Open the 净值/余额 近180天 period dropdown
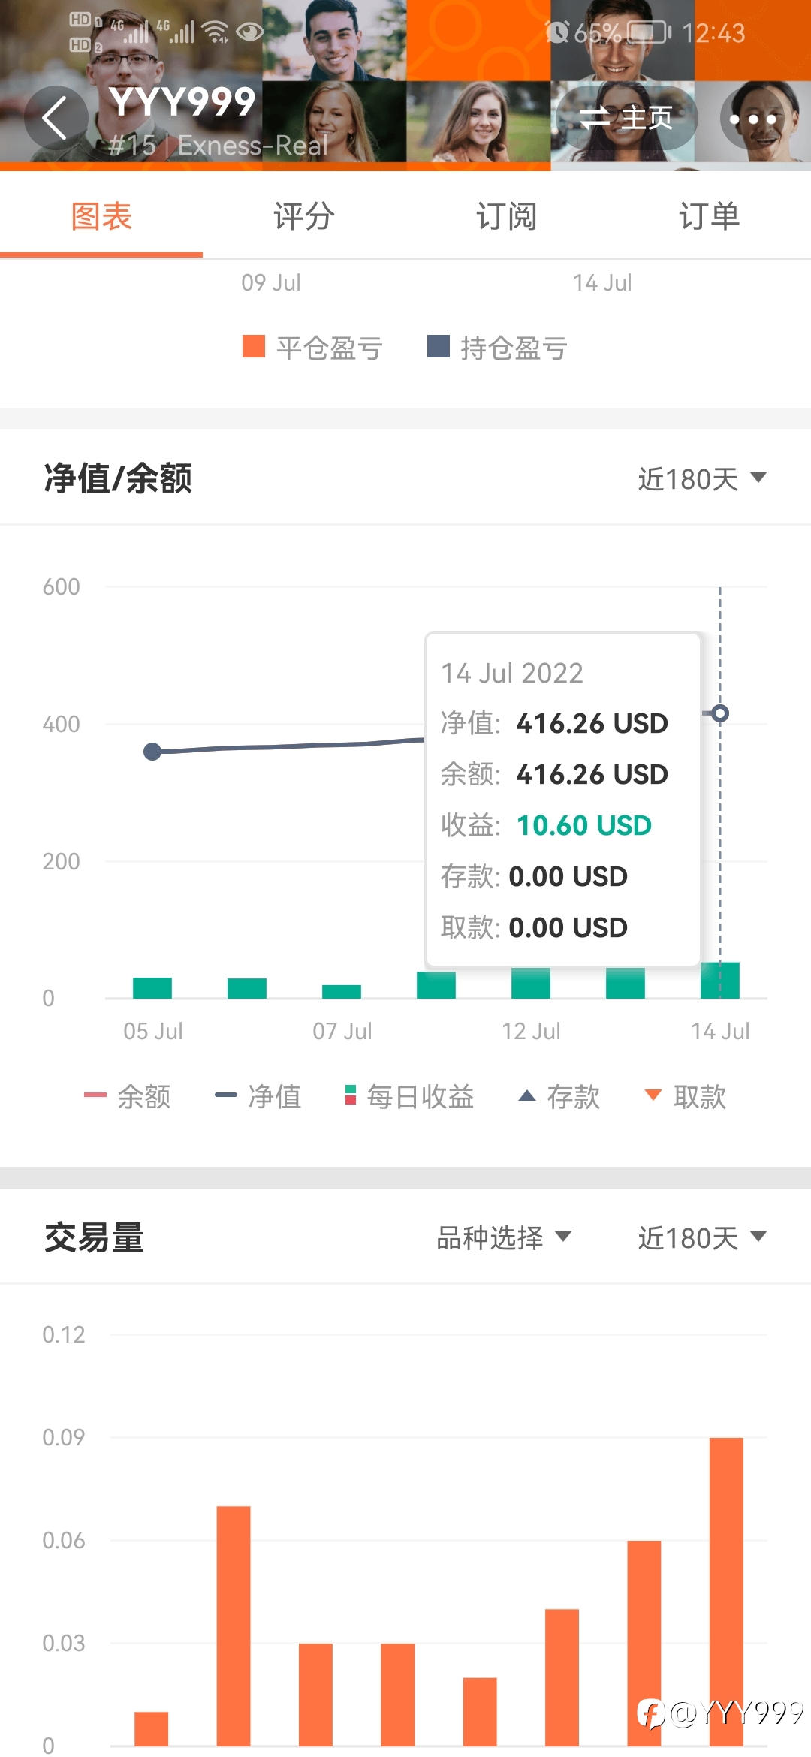This screenshot has height=1757, width=811. (x=702, y=478)
